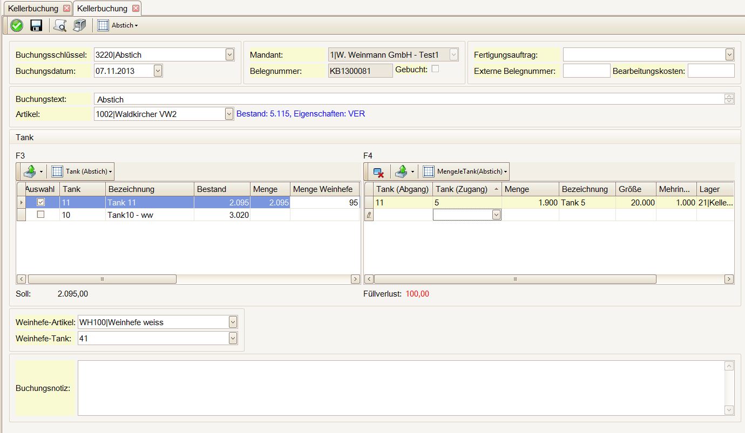Expand the Fertigungsauftrag dropdown
Screen dimensions: 745x433
tap(730, 54)
